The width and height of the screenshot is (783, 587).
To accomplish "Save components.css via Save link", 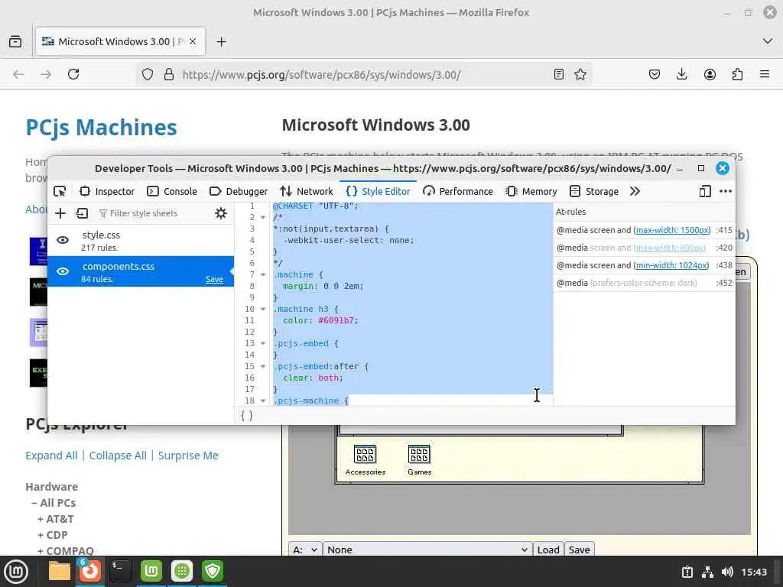I will tap(214, 279).
